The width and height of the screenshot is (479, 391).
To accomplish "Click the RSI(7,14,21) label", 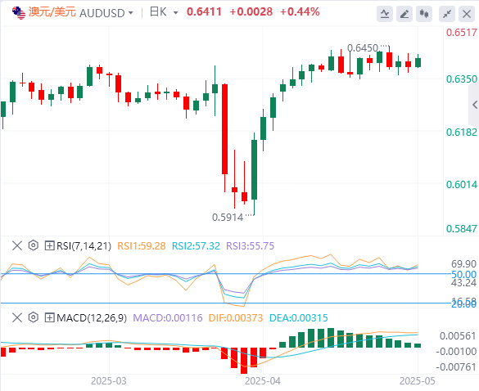I will click(84, 245).
